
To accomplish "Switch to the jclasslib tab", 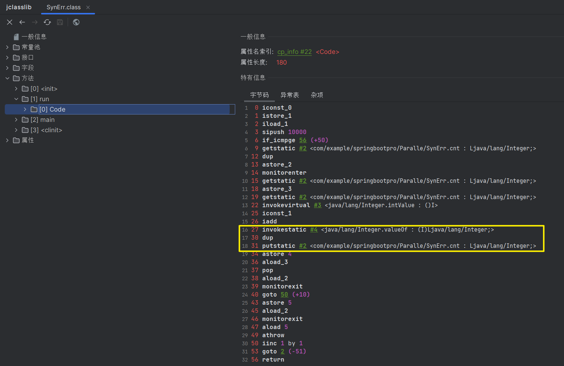I will coord(19,7).
